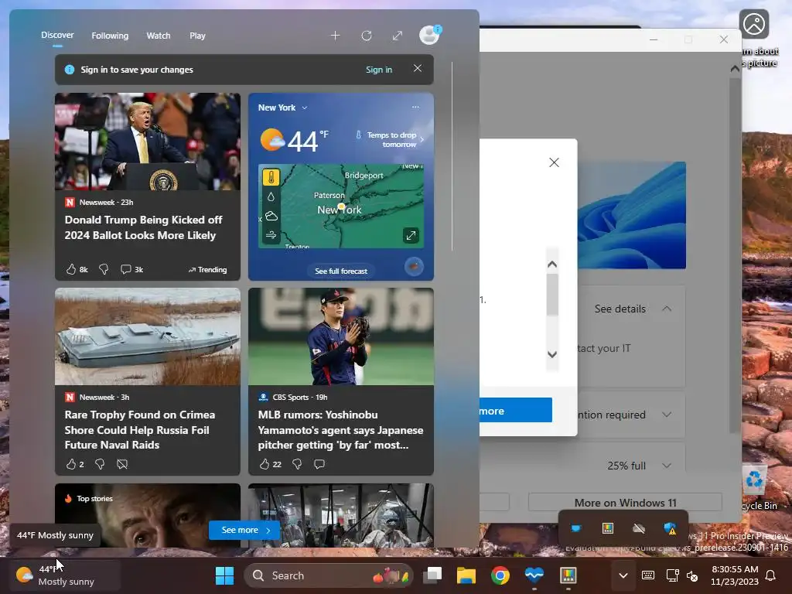Screen dimensions: 792x594
Task: Open the touch keyboard tray icon
Action: tap(648, 575)
